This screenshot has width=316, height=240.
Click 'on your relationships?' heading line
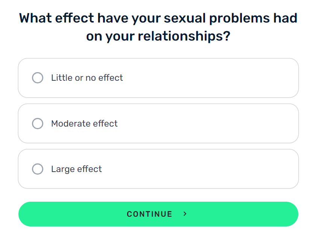[x=158, y=36]
